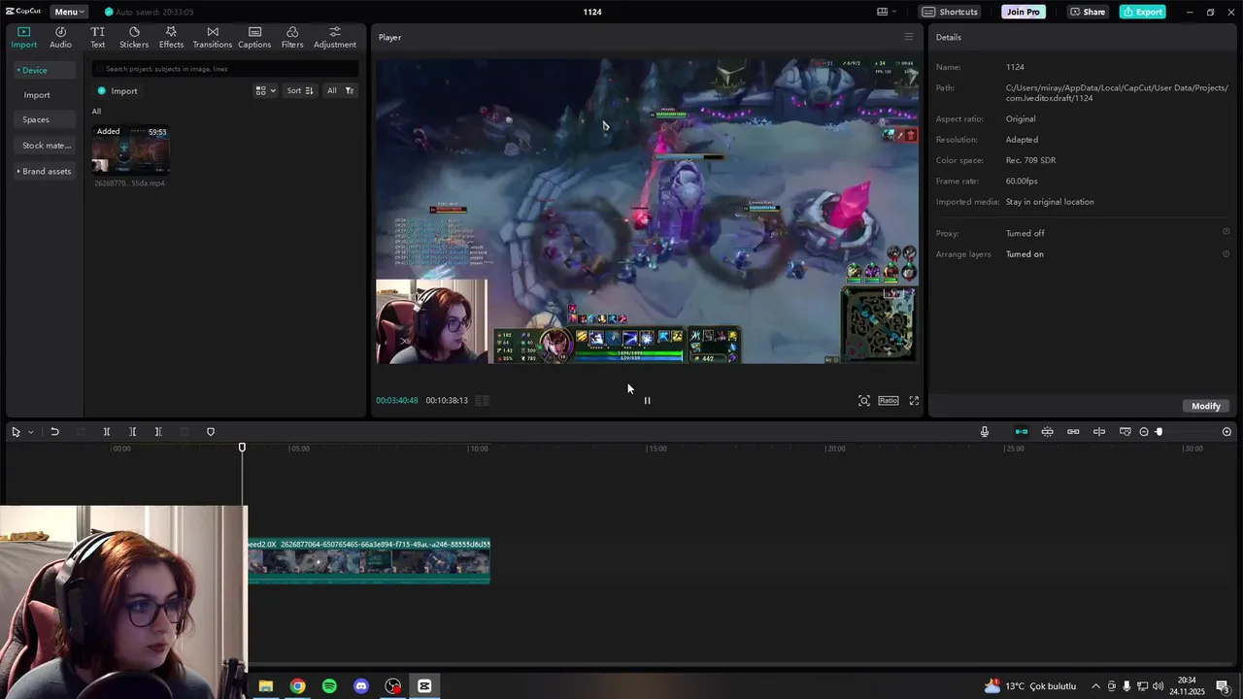Open the All filter dropdown
This screenshot has width=1243, height=699.
340,91
